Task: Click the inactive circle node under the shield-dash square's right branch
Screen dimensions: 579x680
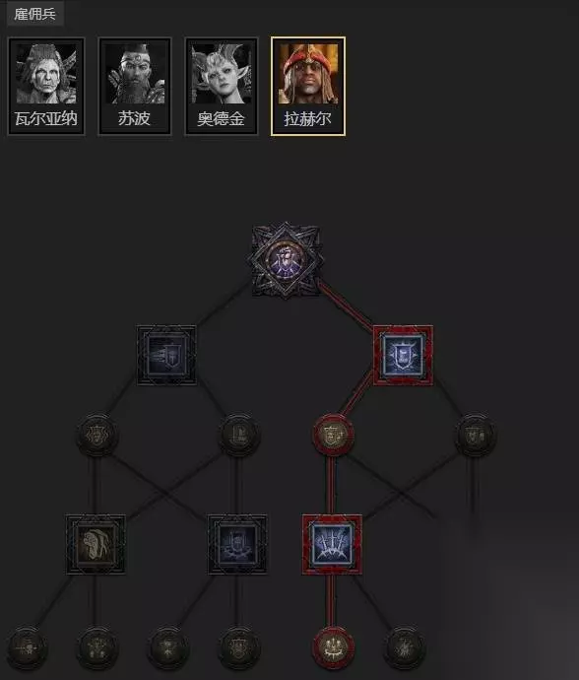Action: 239,435
